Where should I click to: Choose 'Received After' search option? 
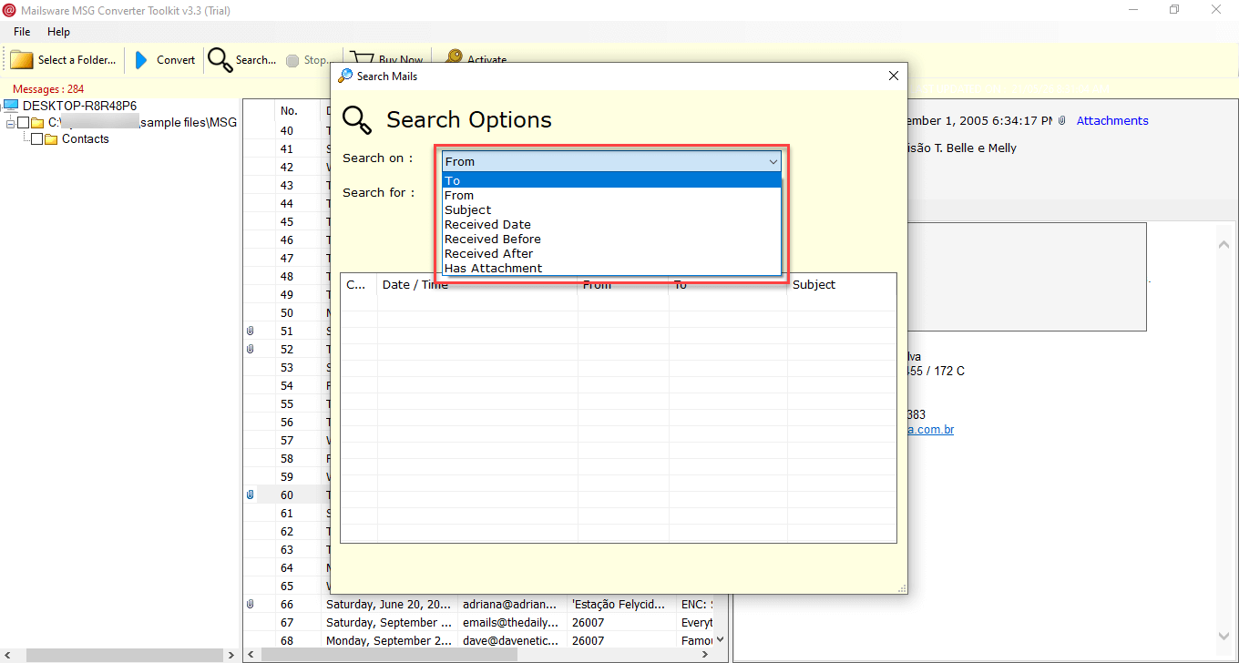(611, 253)
